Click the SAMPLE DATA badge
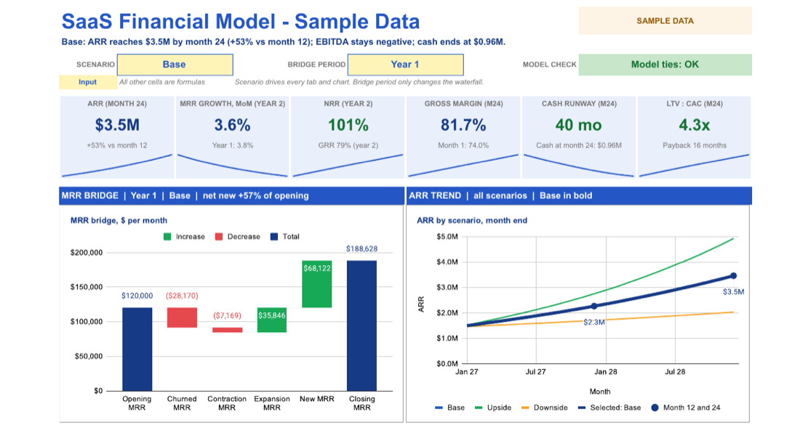This screenshot has height=425, width=800. [x=665, y=21]
